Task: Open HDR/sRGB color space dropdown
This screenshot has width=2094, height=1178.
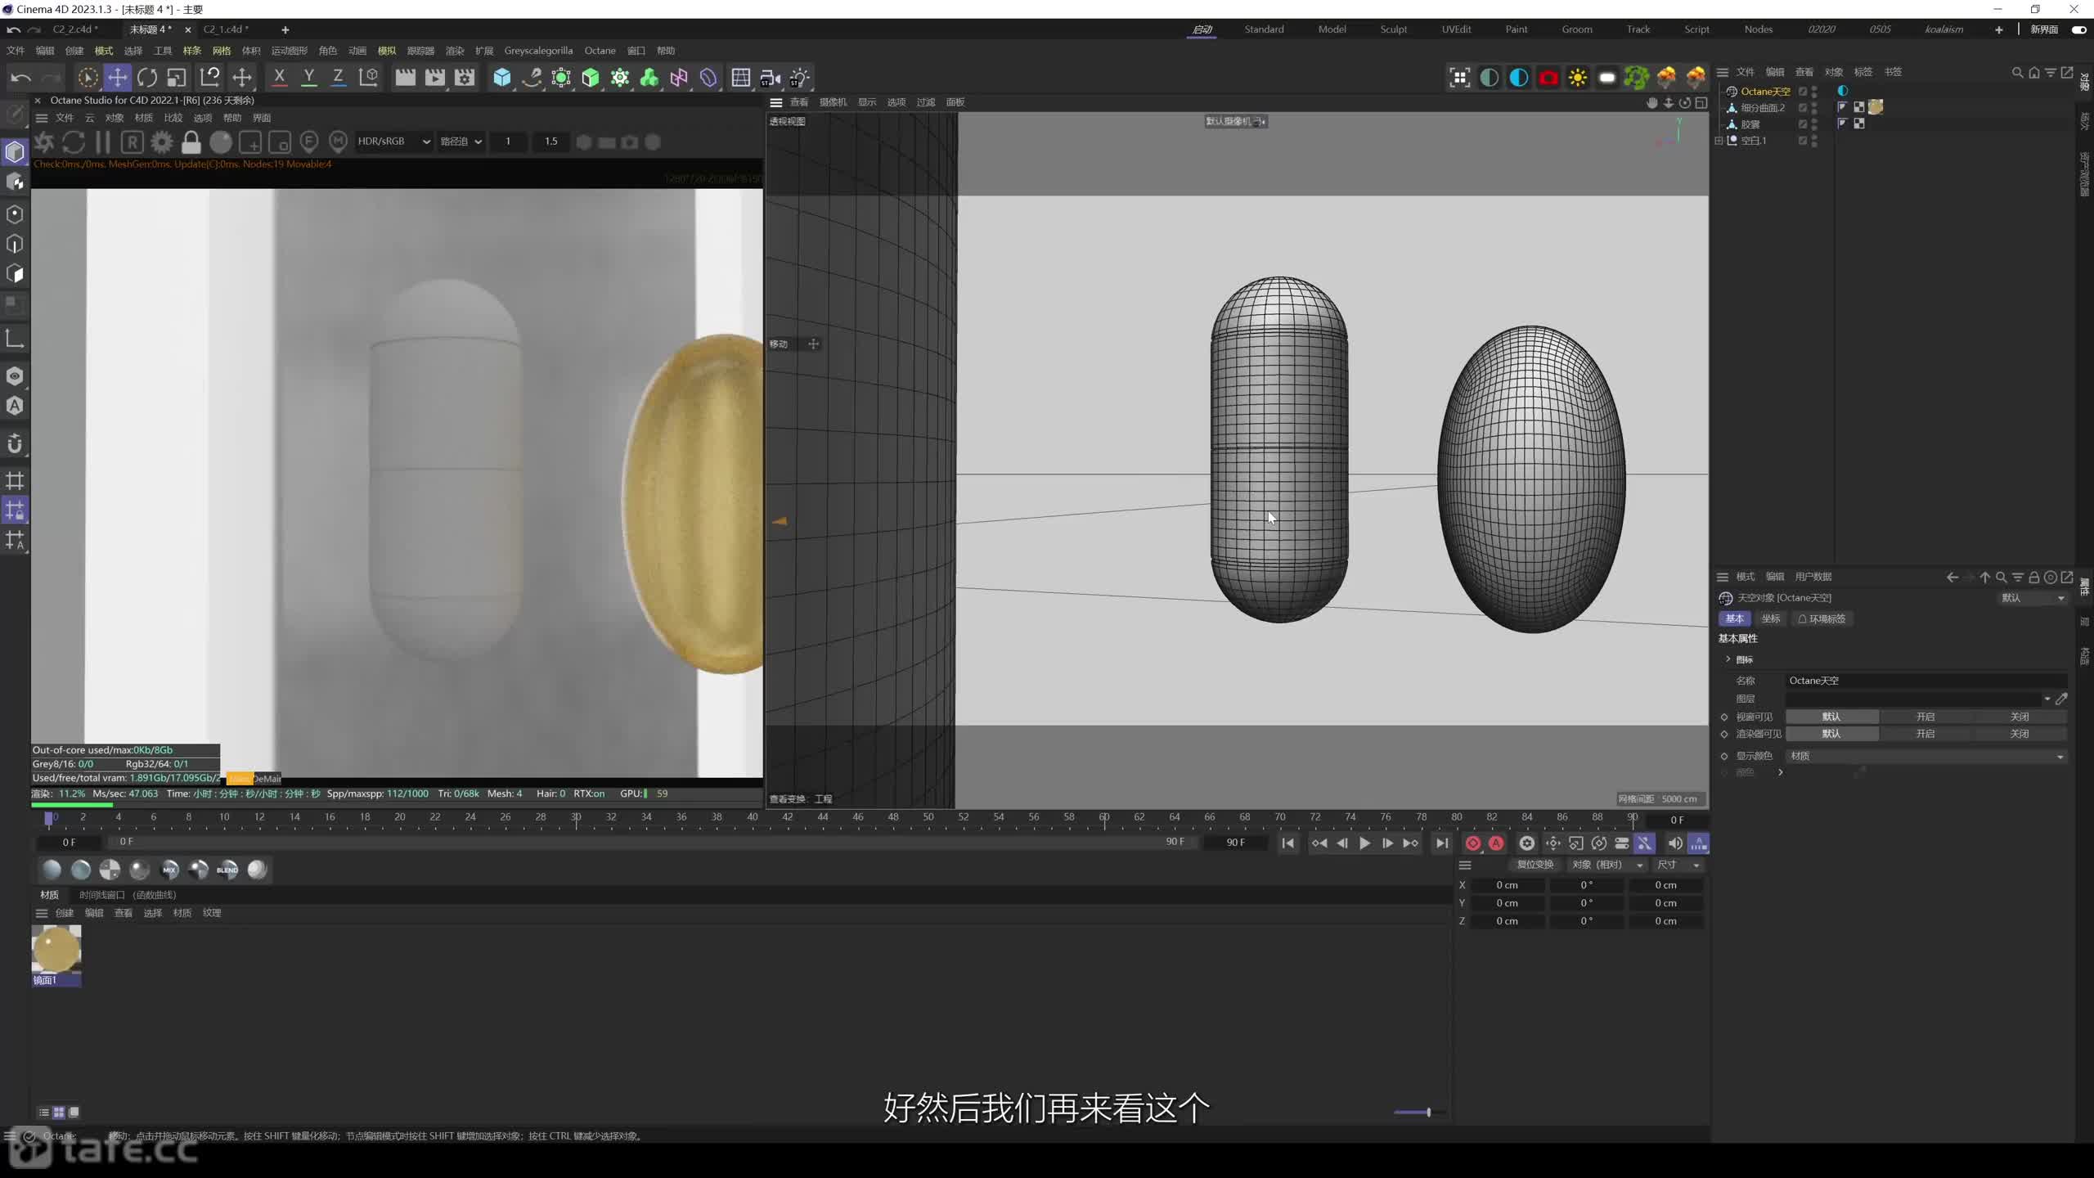Action: coord(393,142)
